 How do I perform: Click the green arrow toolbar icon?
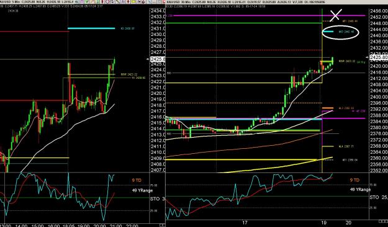86,1
